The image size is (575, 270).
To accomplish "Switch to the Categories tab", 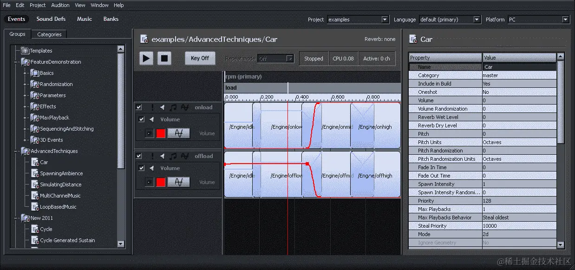I will (x=49, y=34).
